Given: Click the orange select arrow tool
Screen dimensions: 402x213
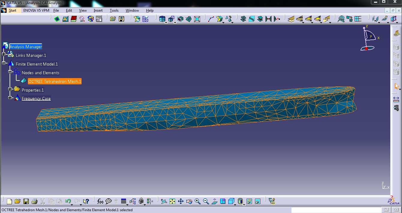Looking at the screenshot, I should [396, 86].
